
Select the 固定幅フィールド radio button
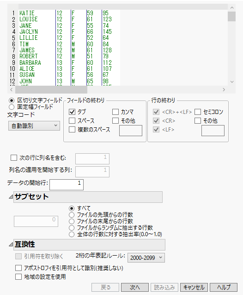click(12, 107)
